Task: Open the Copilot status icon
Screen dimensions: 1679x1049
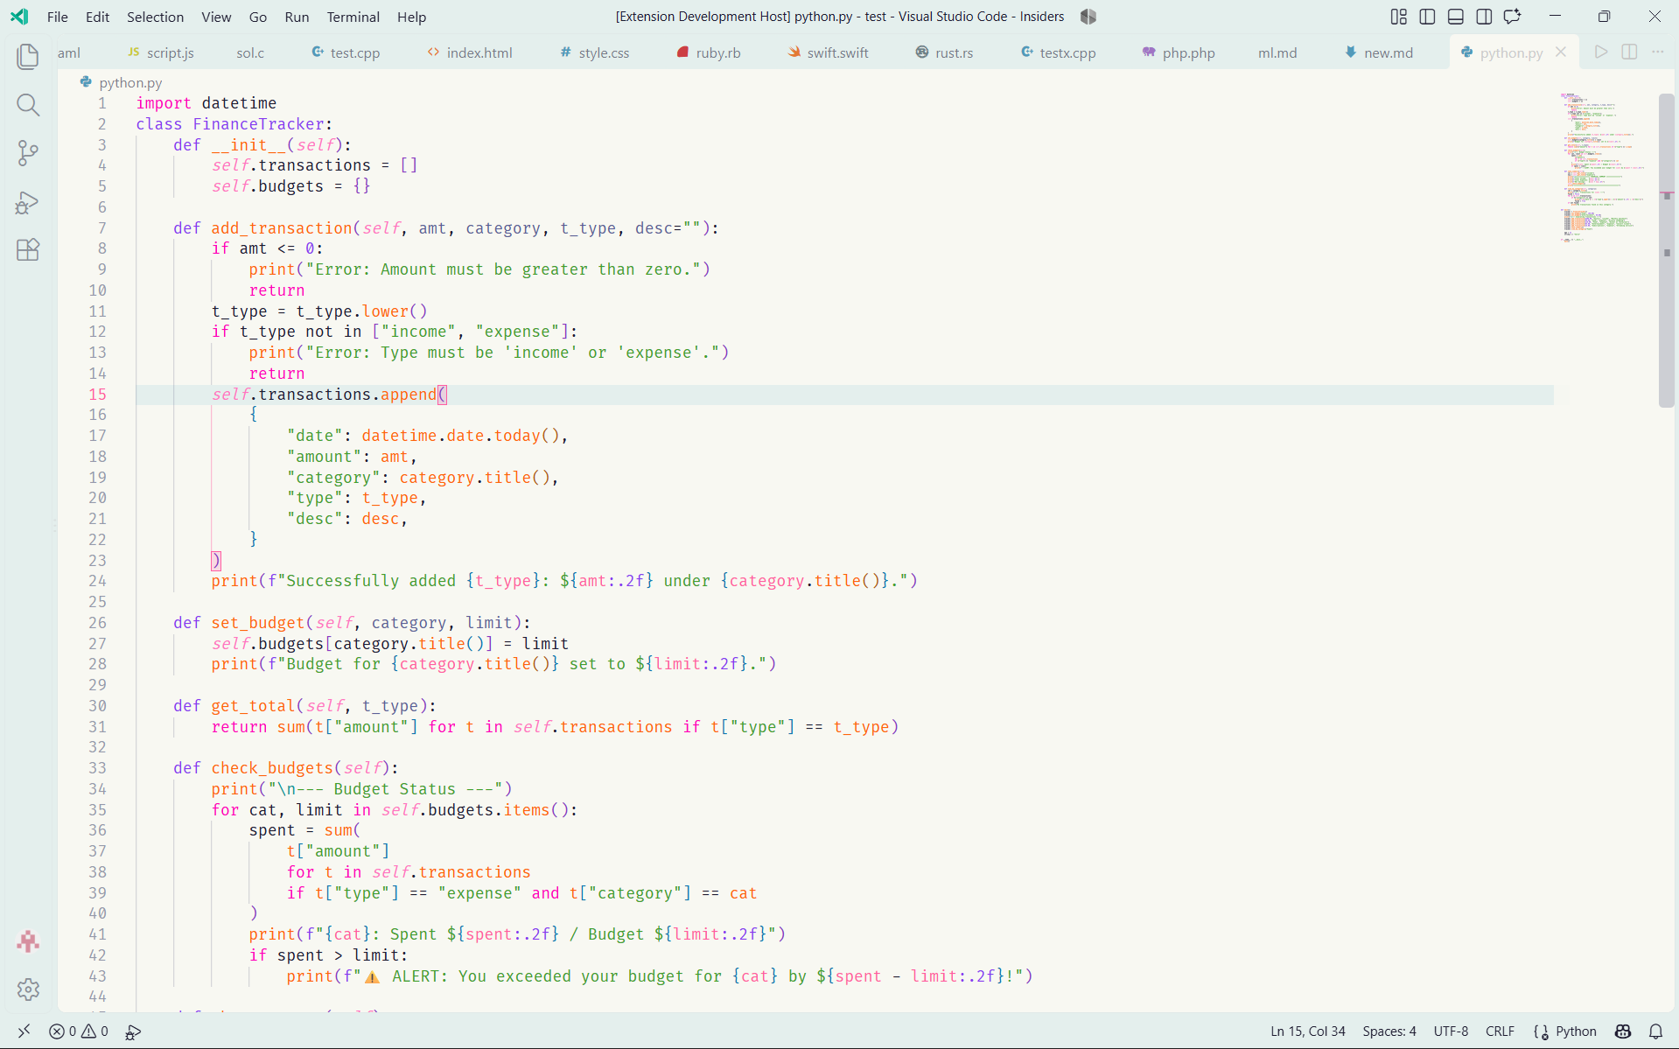Action: [1623, 1032]
